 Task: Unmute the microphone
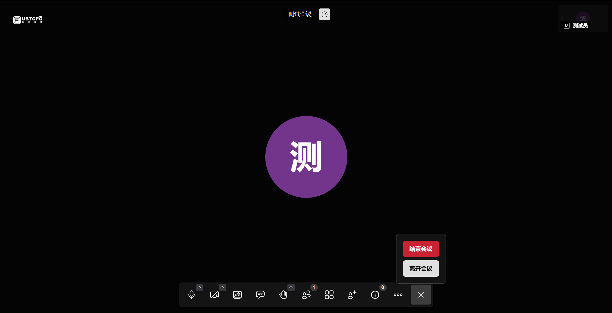192,295
